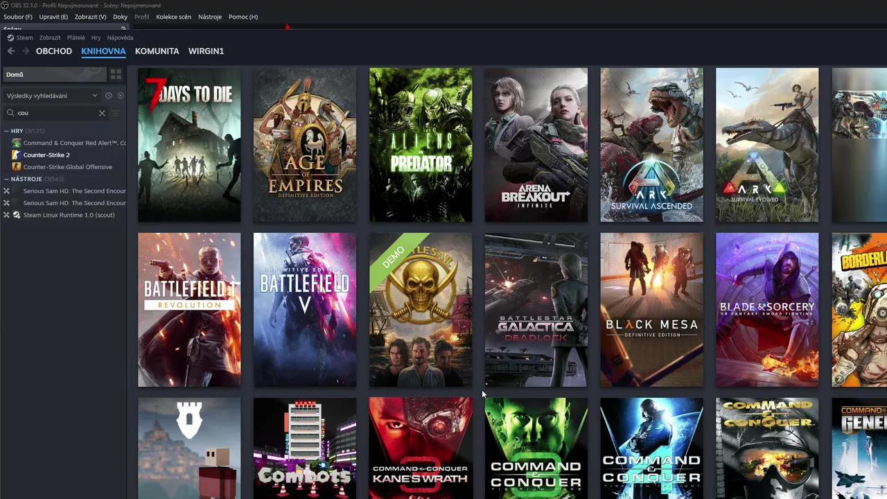Open the Pomoc (H) menu in OBS
The height and width of the screenshot is (499, 887).
click(243, 17)
